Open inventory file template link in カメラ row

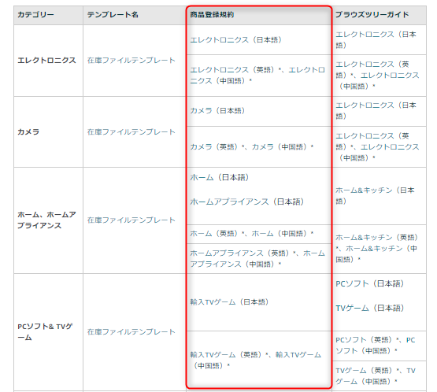pos(131,131)
